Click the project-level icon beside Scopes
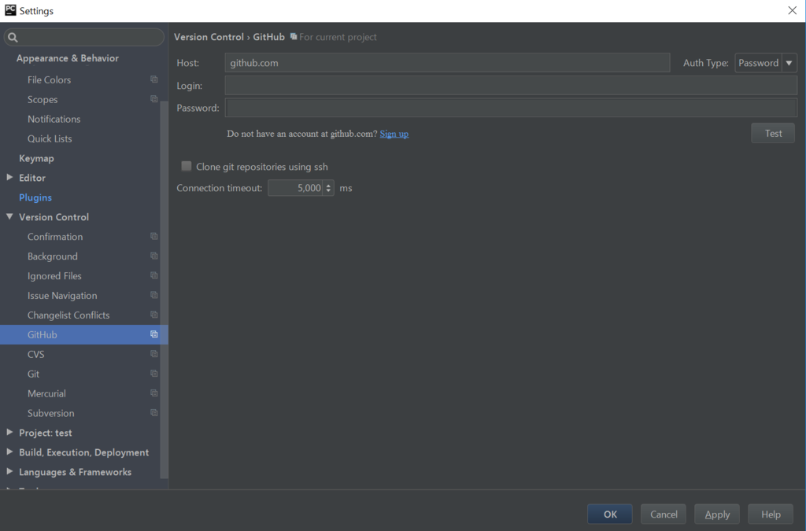This screenshot has height=531, width=806. tap(153, 99)
